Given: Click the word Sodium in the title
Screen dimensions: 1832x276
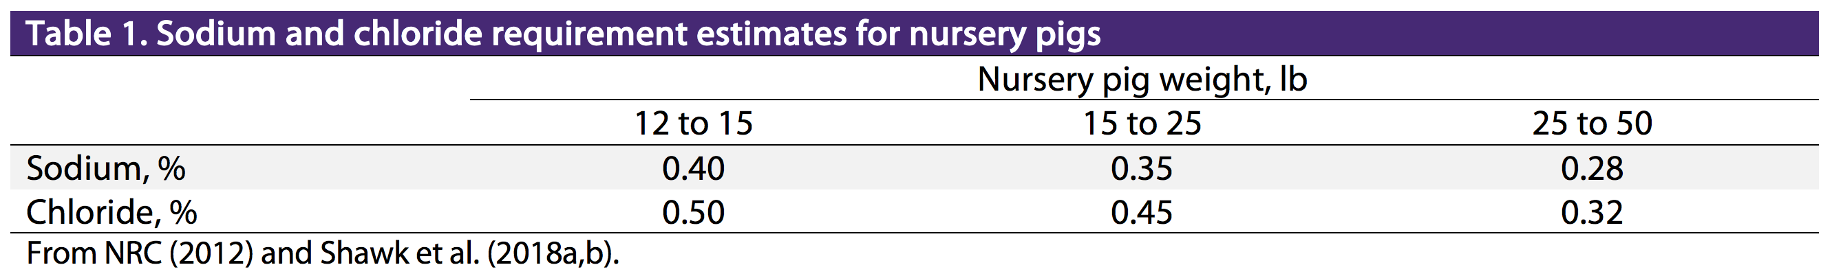Looking at the screenshot, I should pyautogui.click(x=216, y=34).
